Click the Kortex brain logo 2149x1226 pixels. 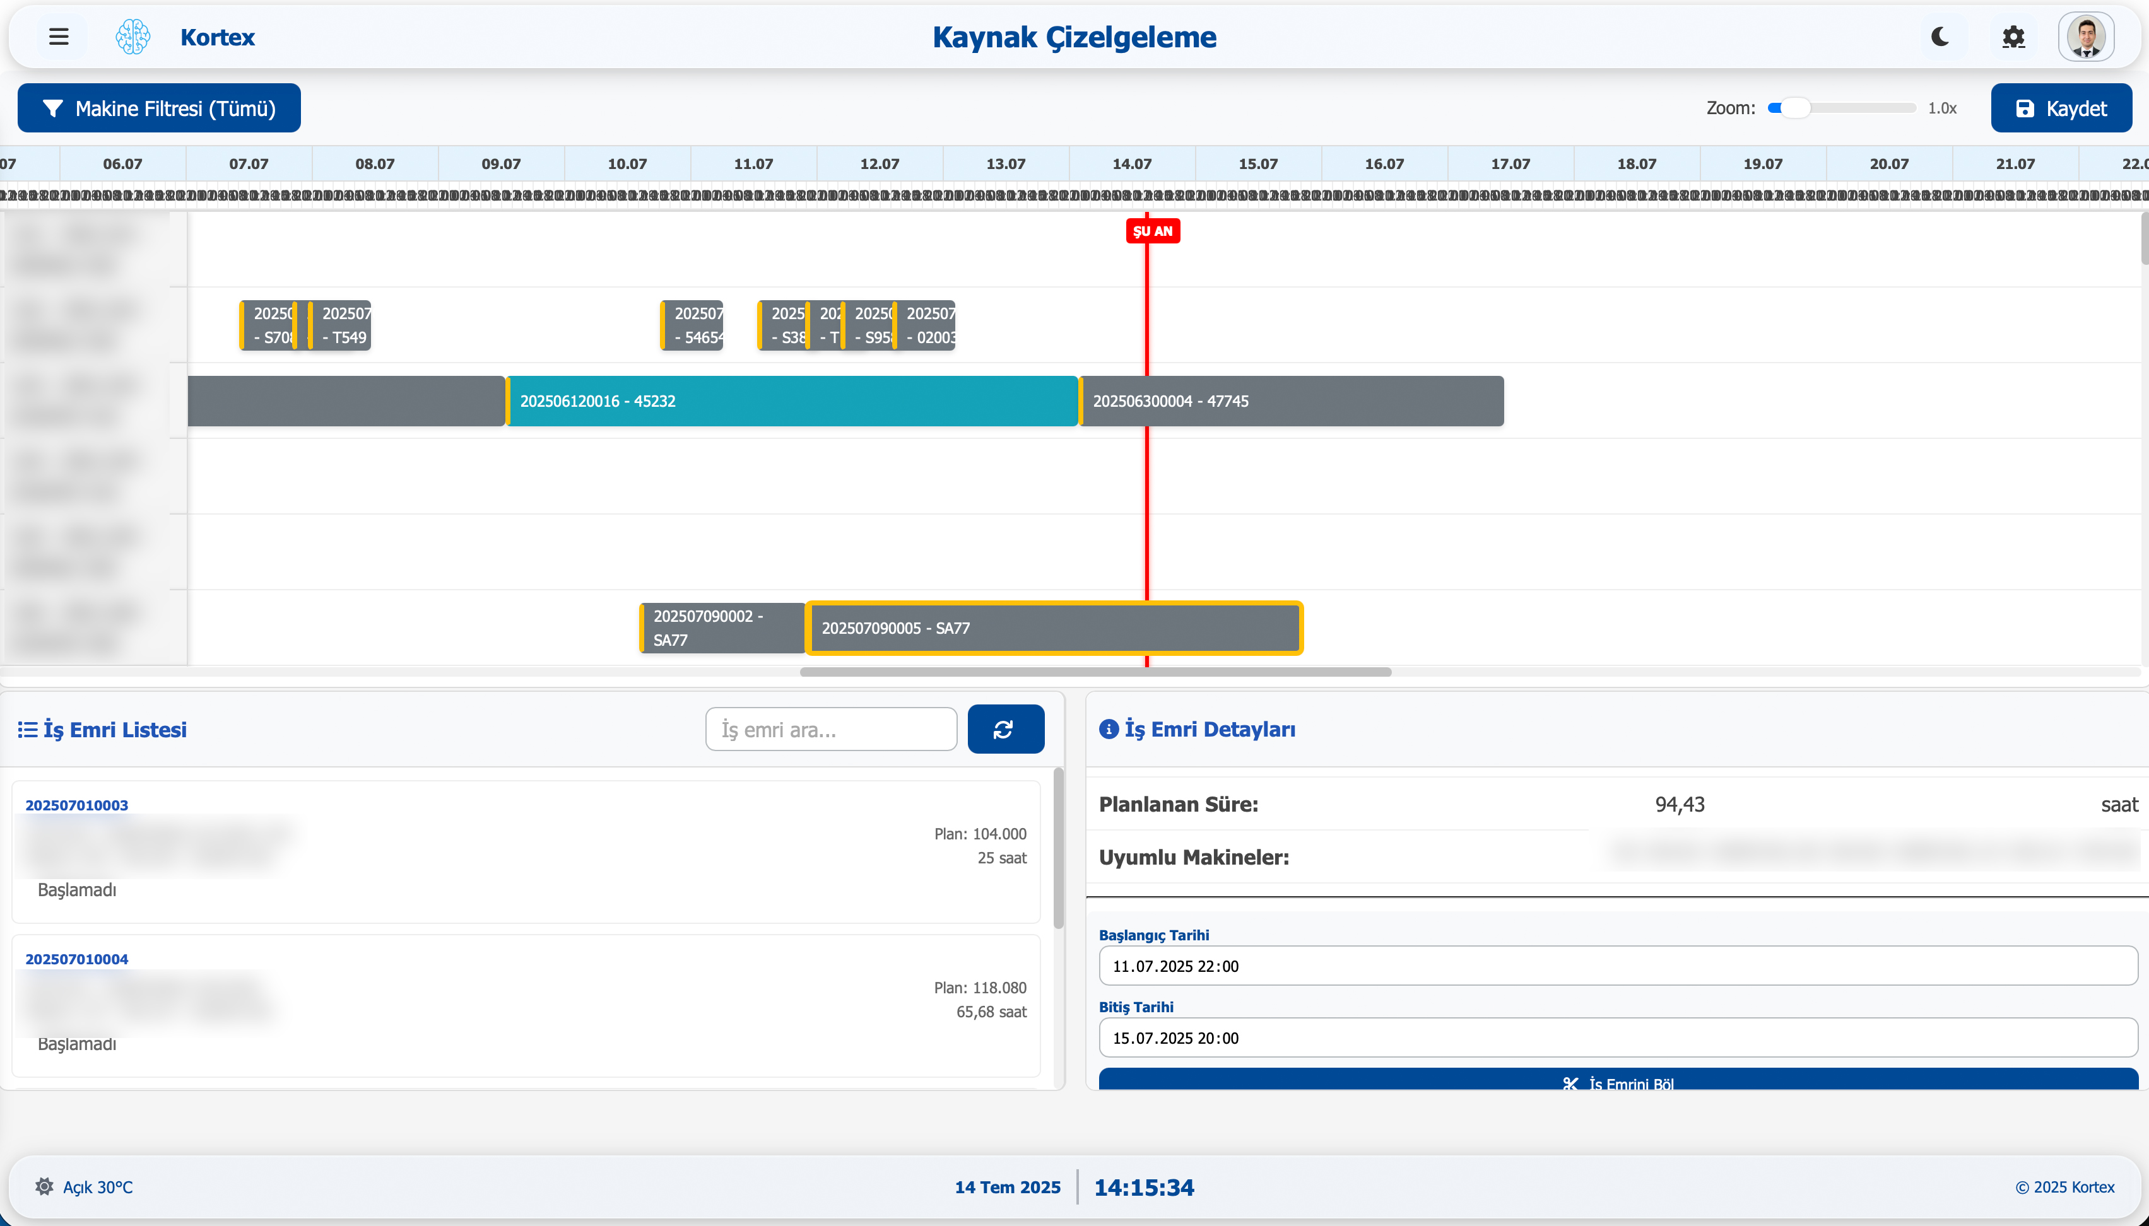point(133,36)
